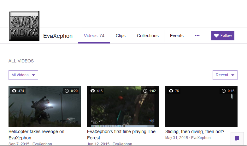
Task: Click the heart icon in Follow button
Action: tap(216, 36)
